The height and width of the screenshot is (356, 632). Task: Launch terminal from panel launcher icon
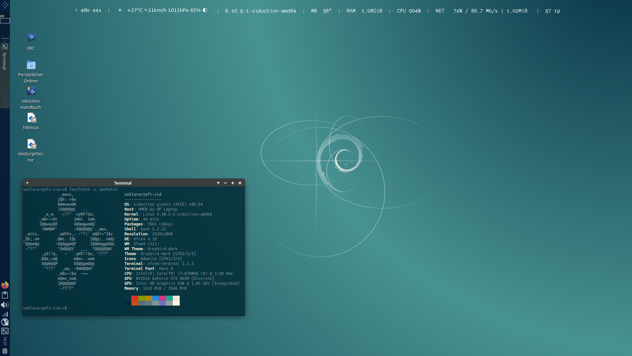tap(5, 331)
